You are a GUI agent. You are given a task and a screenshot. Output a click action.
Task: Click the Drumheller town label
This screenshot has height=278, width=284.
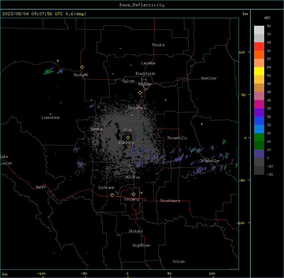(210, 161)
